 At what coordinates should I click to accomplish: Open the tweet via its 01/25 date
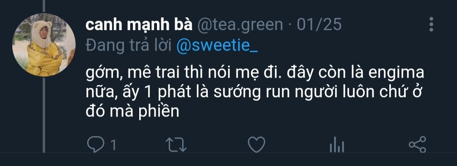pos(319,25)
